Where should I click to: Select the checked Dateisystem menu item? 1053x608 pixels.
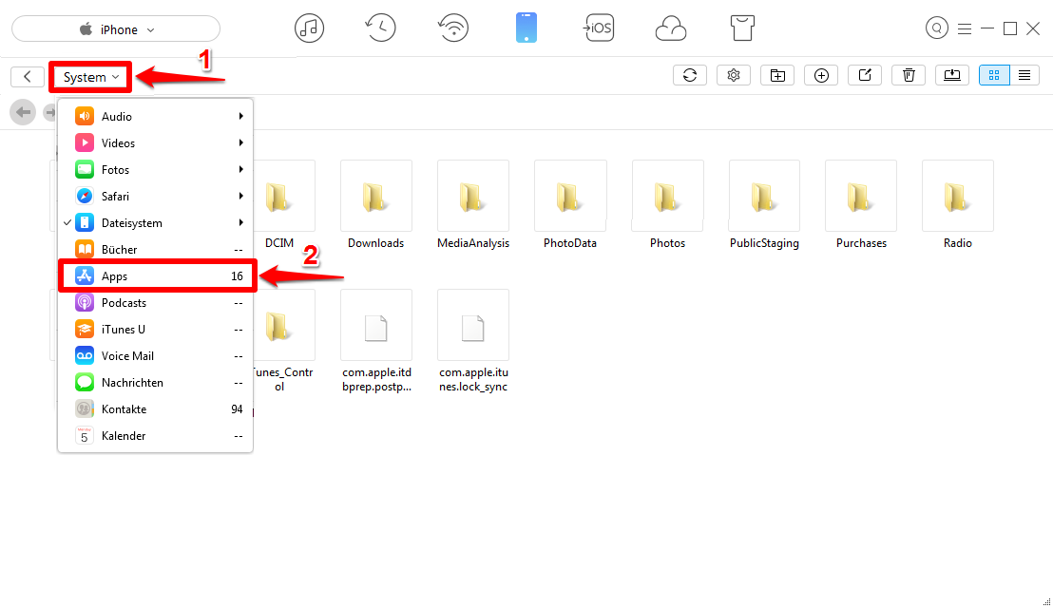[x=155, y=223]
